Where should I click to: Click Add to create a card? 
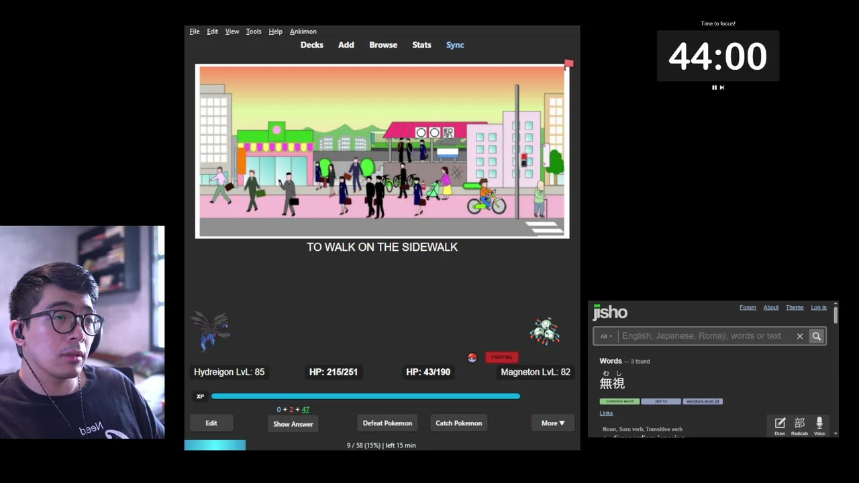point(346,45)
